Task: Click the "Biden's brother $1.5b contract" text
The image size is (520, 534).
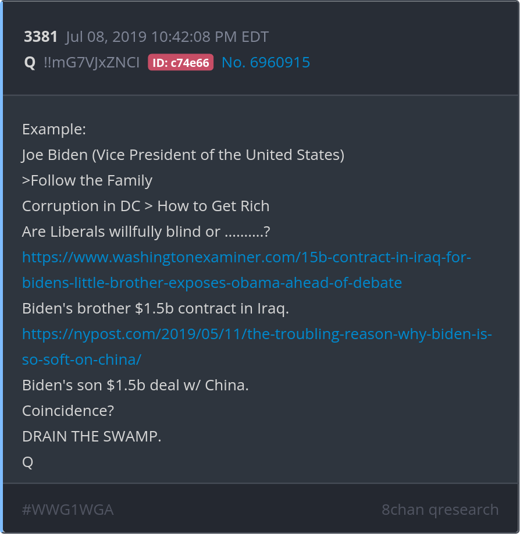Action: 155,308
